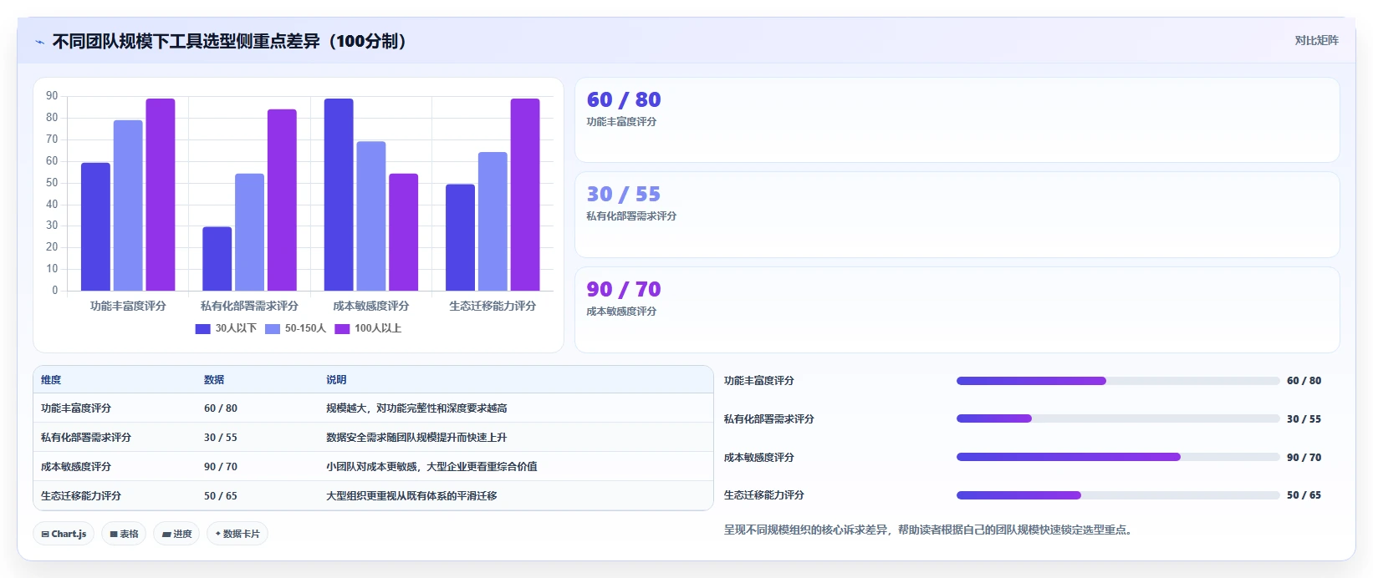
Task: Click the 50 / 65 cell in the table
Action: click(221, 496)
